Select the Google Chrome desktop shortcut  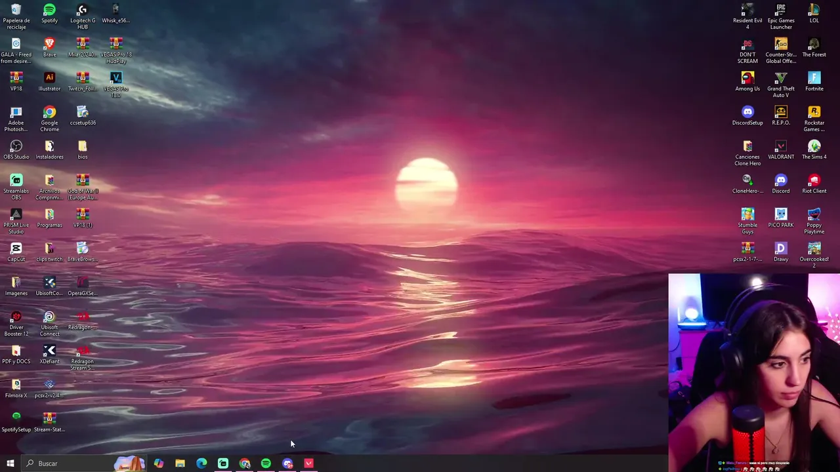pos(49,118)
